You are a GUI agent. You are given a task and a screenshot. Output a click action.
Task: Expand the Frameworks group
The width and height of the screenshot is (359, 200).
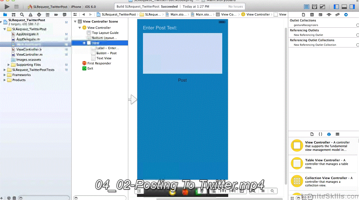(x=5, y=75)
